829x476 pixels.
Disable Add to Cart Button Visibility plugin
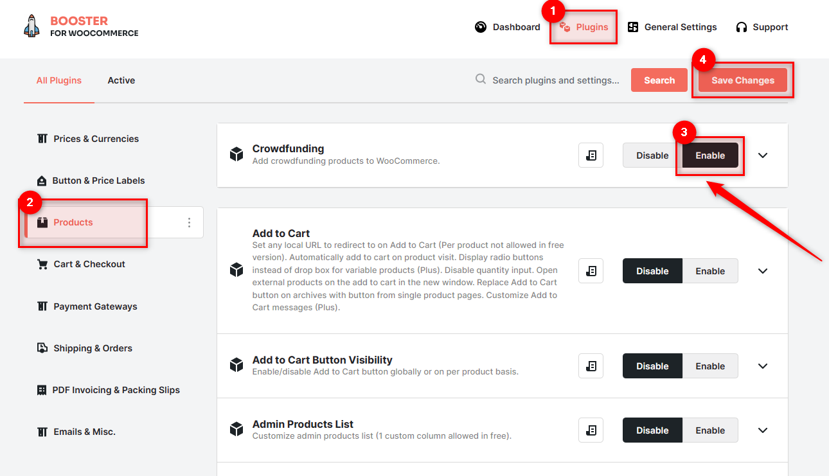652,366
